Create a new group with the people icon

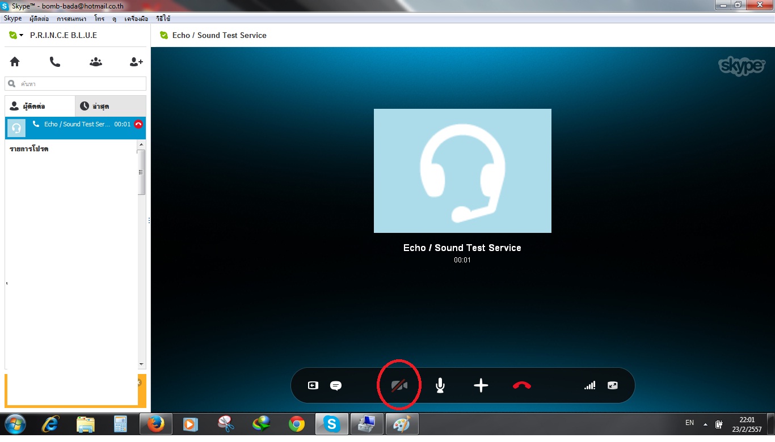[96, 62]
